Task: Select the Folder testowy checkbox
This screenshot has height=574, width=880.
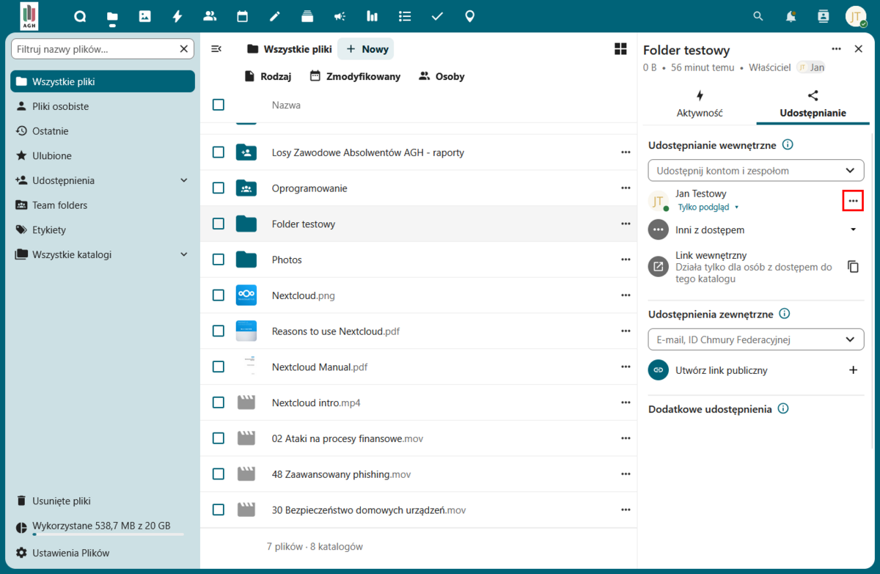Action: pos(219,224)
